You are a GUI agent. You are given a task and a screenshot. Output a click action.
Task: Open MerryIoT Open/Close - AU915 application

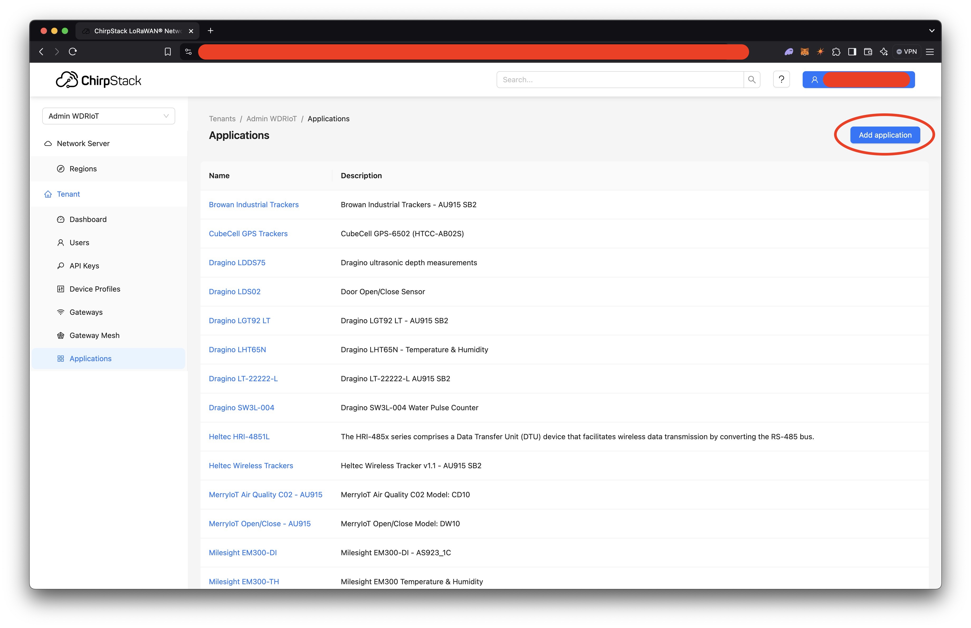click(x=259, y=523)
